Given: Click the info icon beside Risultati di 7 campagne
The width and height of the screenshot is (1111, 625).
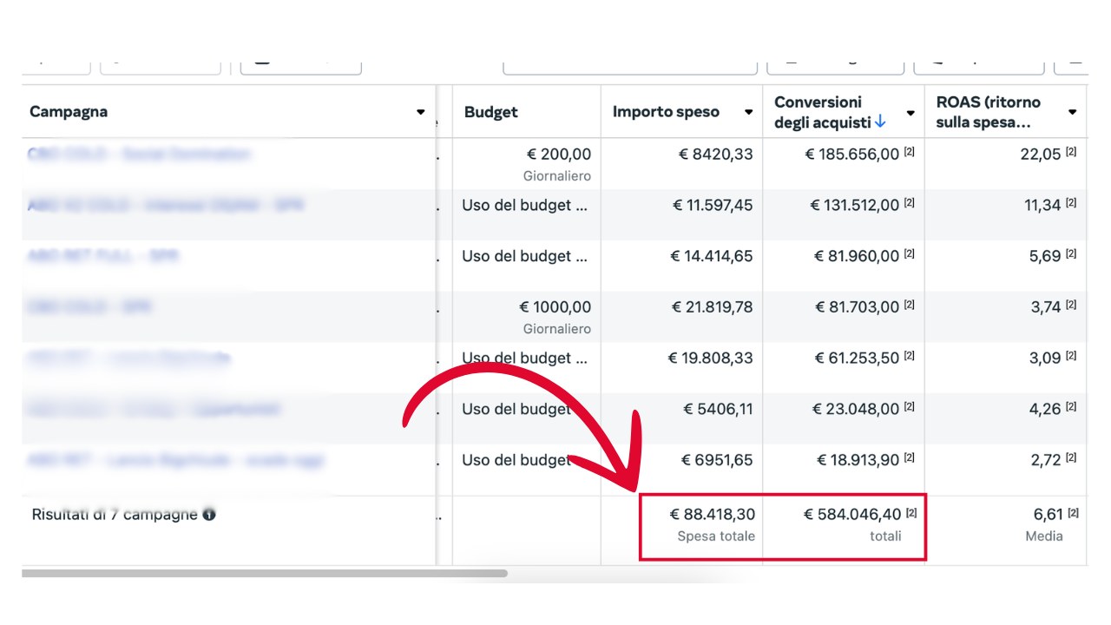Looking at the screenshot, I should pyautogui.click(x=209, y=514).
